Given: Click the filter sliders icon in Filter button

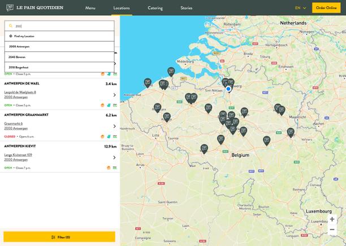Looking at the screenshot, I should click(53, 237).
